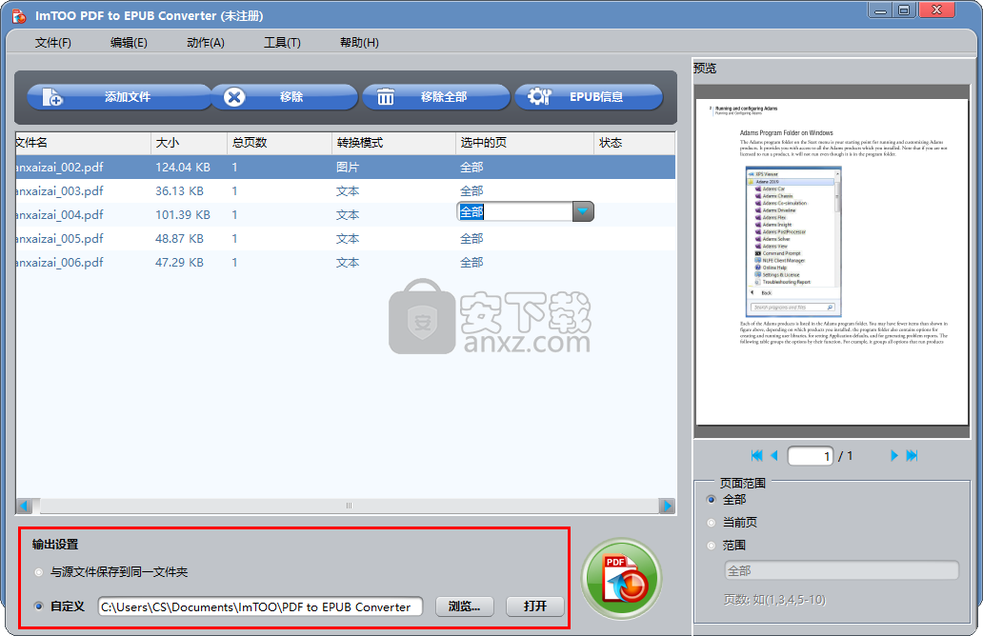
Task: Select 范围 page range option
Action: [x=711, y=546]
